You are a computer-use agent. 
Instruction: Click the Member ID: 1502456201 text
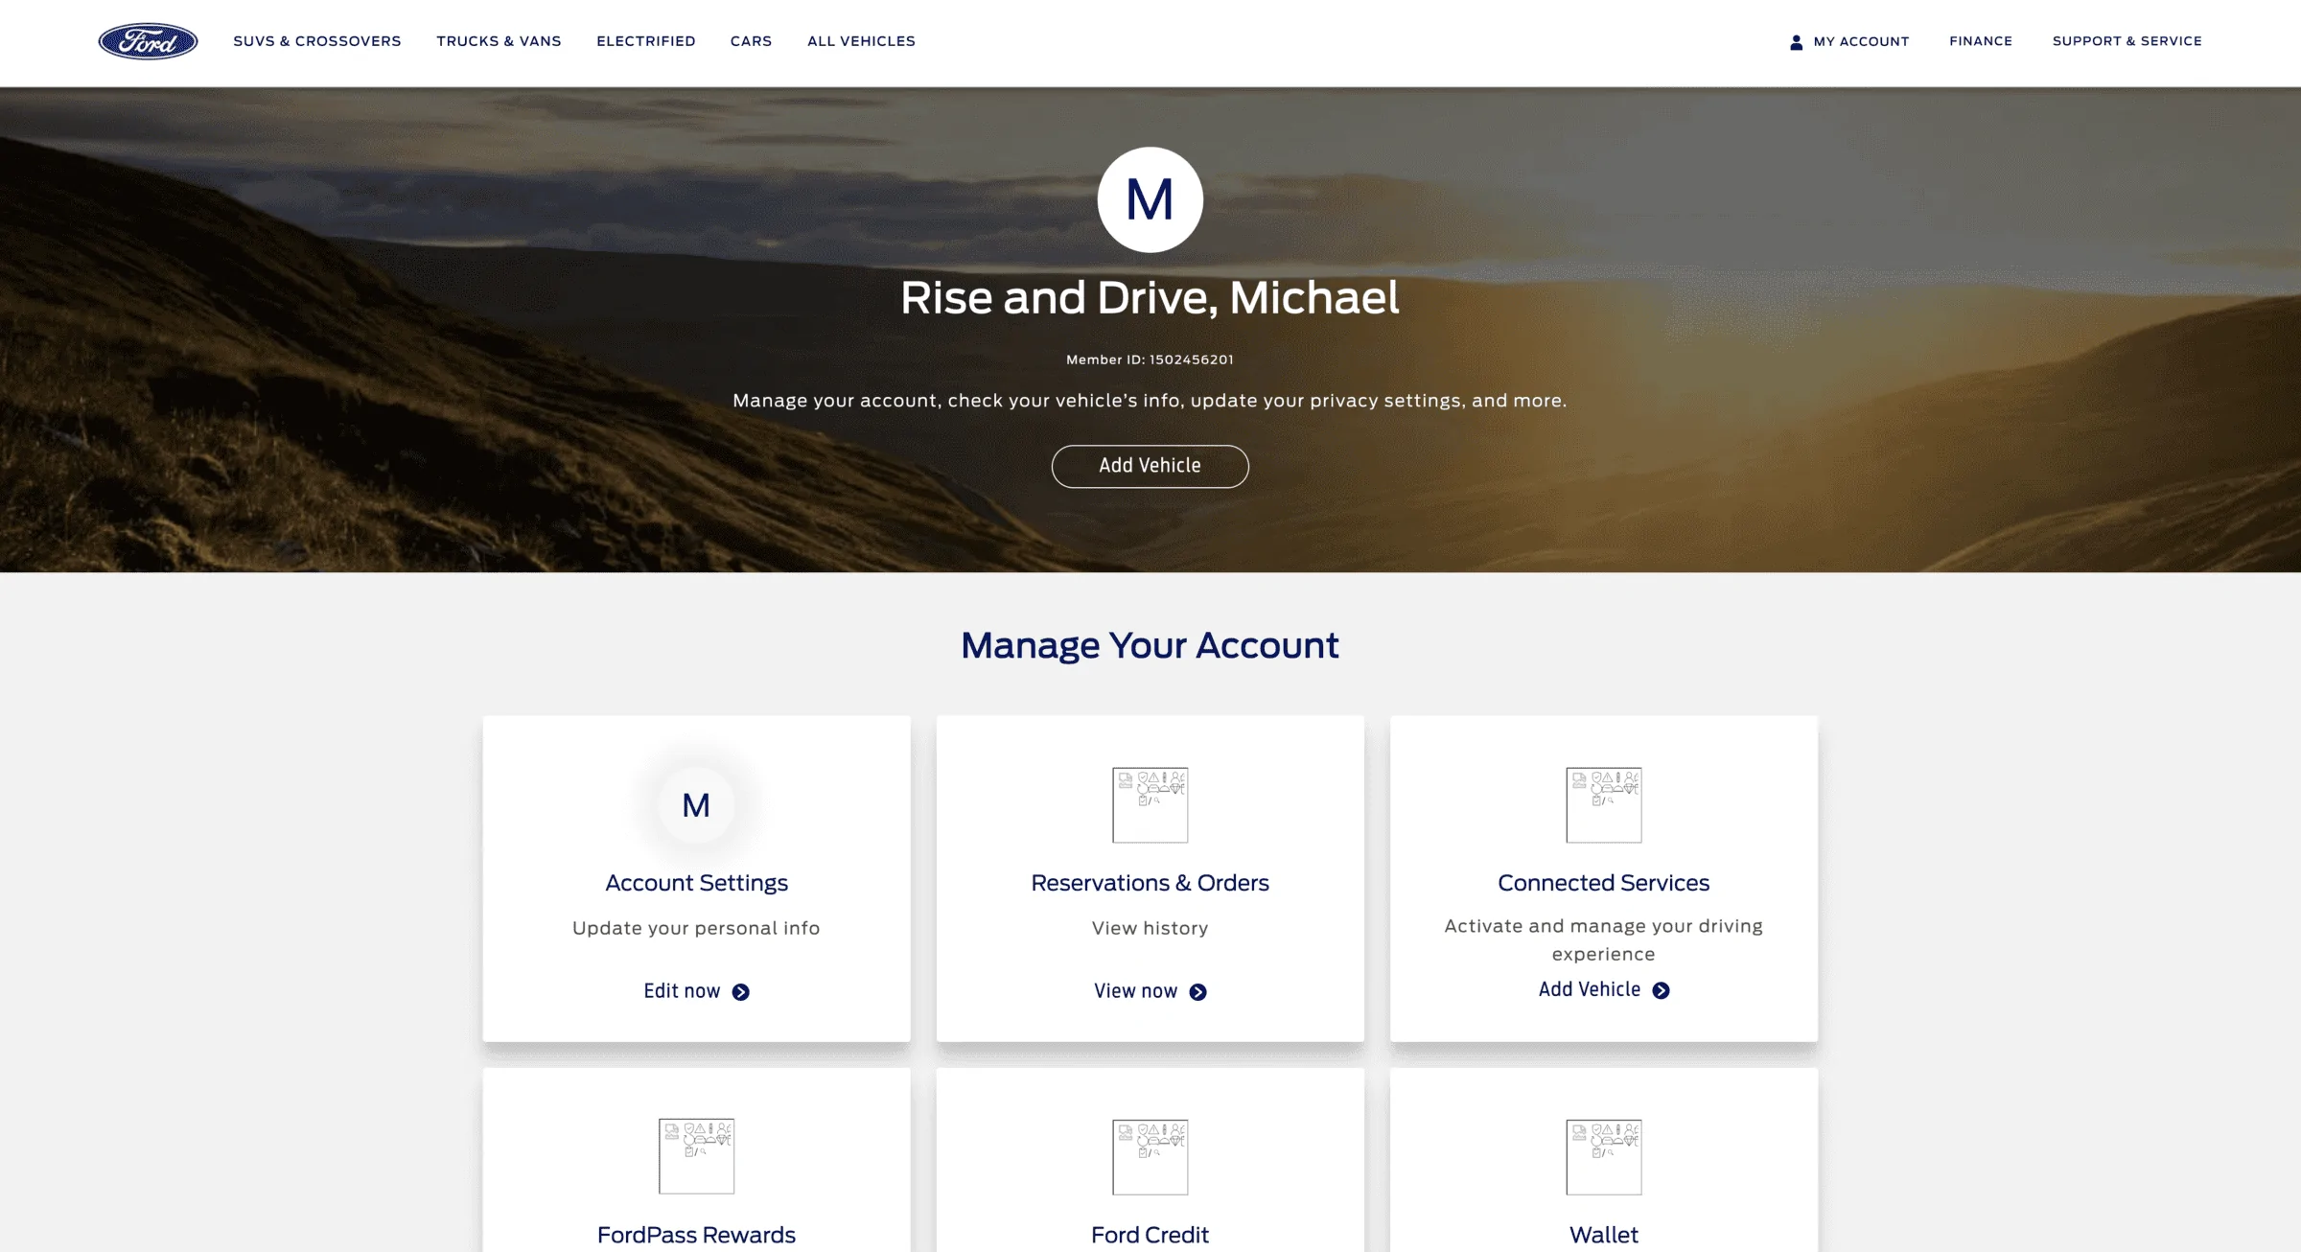[x=1150, y=359]
